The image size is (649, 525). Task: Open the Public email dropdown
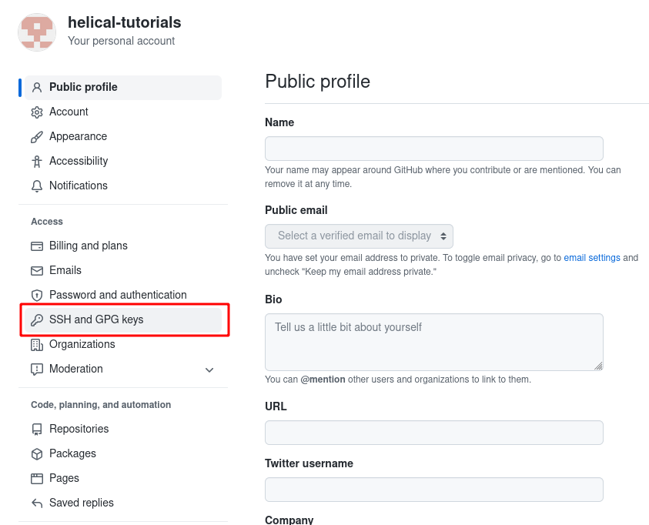(359, 236)
